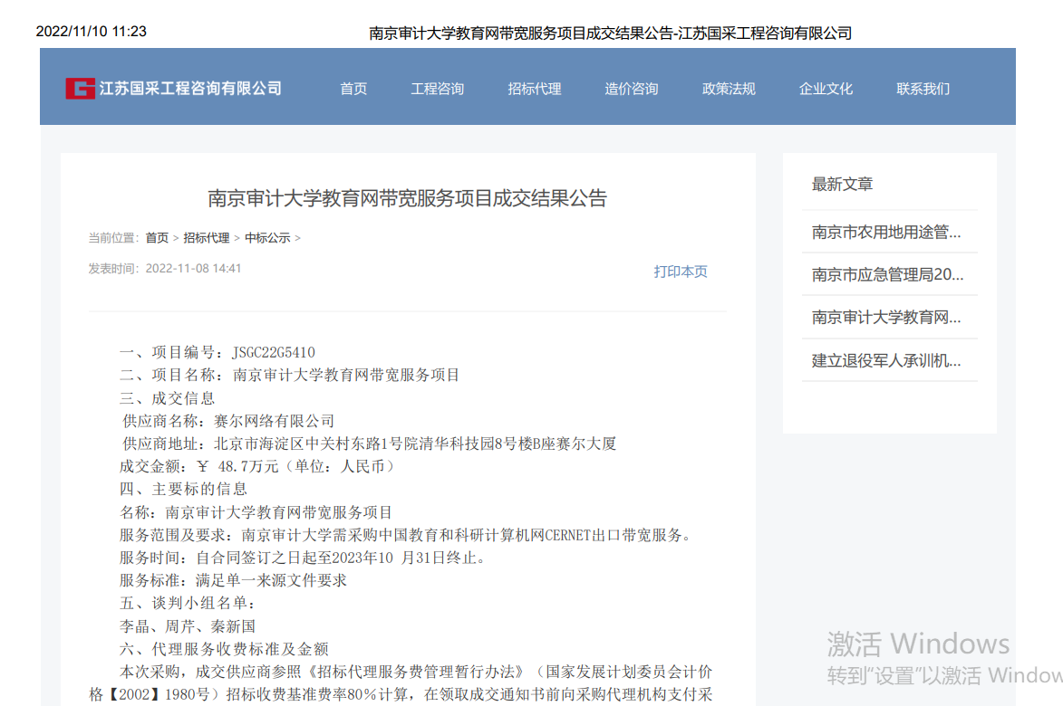This screenshot has width=1063, height=706.
Task: Click the red company logo icon
Action: click(80, 89)
